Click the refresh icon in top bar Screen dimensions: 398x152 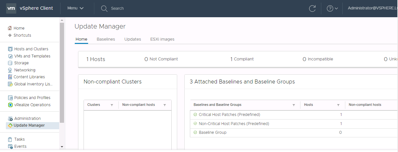312,8
